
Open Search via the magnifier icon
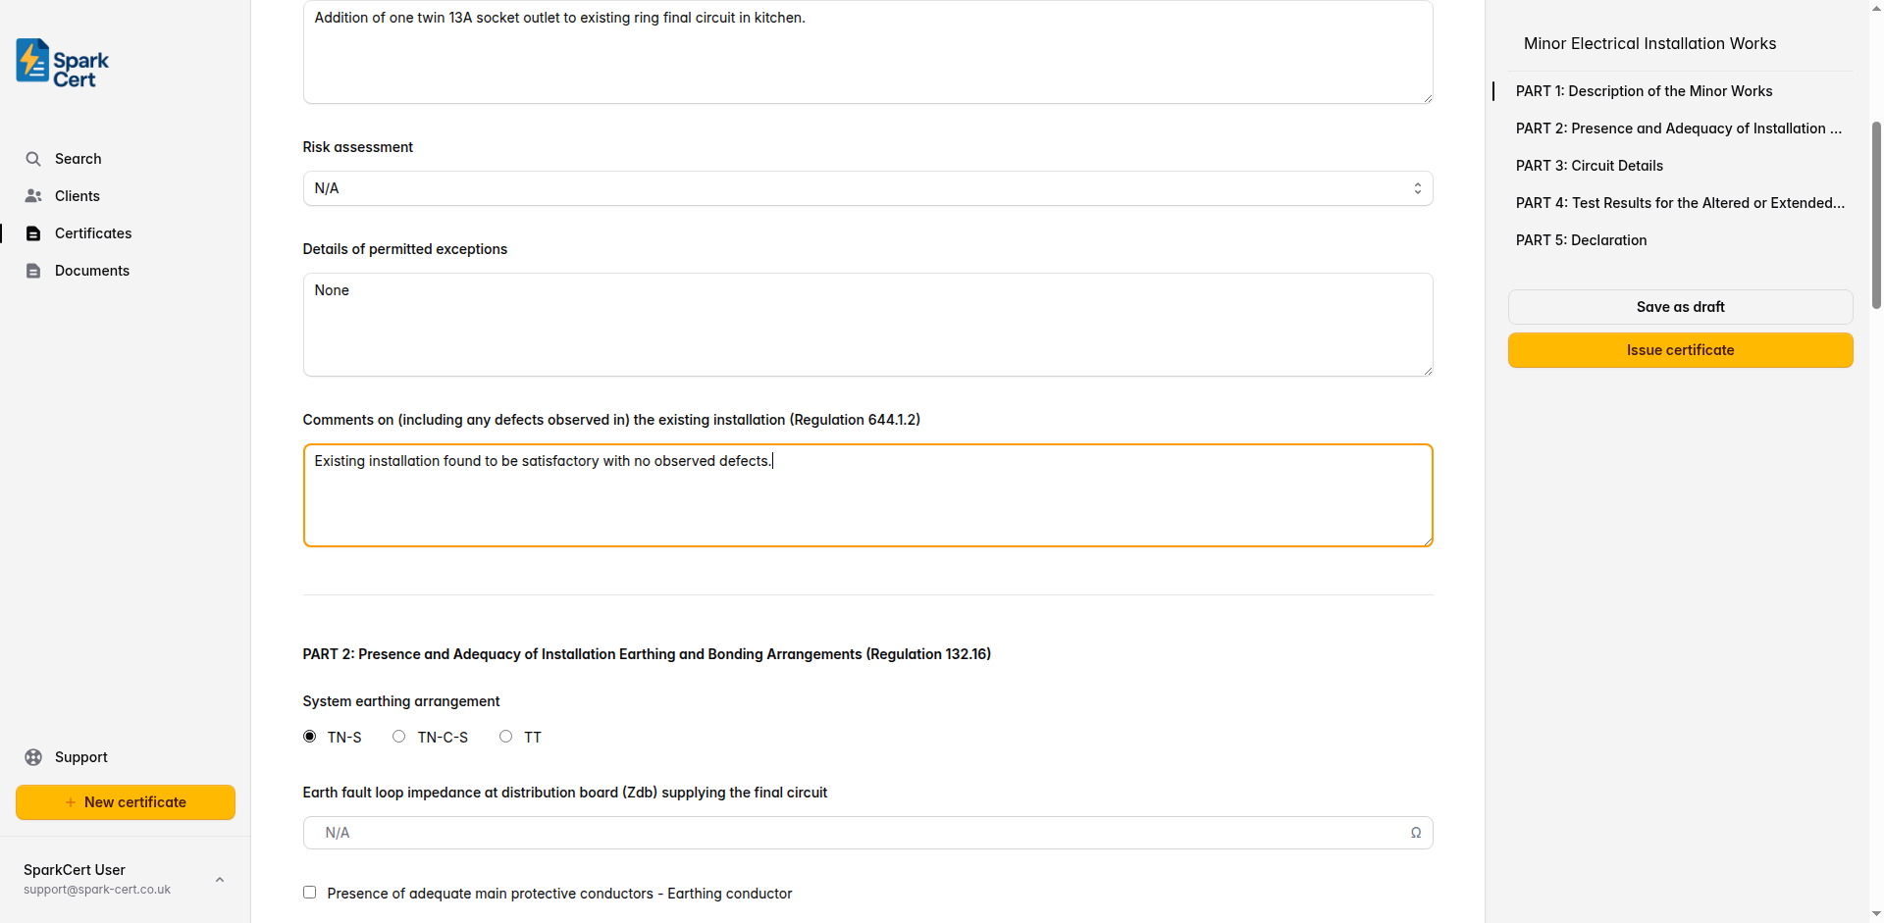coord(33,158)
